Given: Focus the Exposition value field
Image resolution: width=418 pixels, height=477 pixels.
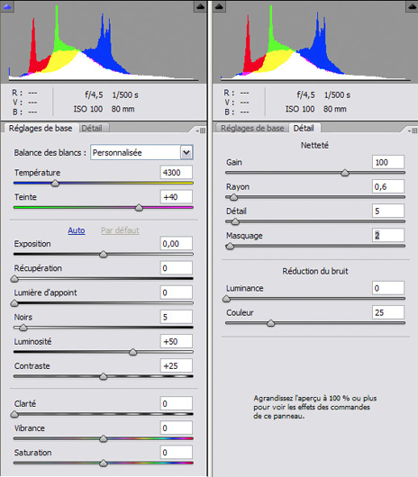Looking at the screenshot, I should 177,243.
